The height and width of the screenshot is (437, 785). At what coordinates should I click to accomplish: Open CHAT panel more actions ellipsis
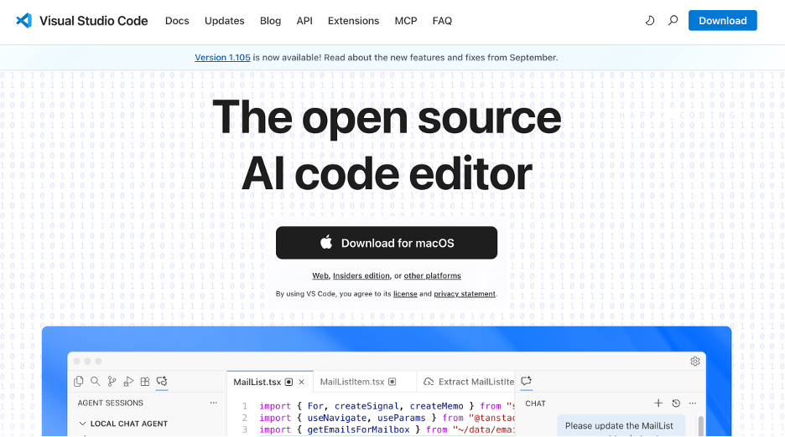693,403
